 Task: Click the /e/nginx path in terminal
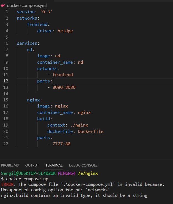[x=88, y=173]
